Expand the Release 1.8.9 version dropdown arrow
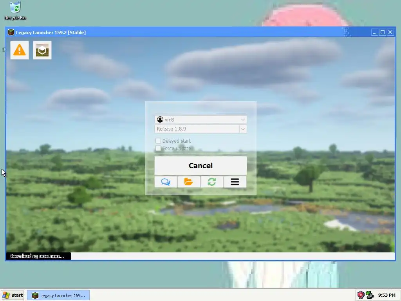Viewport: 401px width, 301px height. coord(243,129)
